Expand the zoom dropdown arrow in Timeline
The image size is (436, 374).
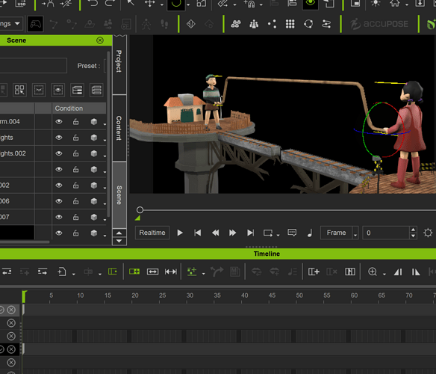pyautogui.click(x=384, y=275)
